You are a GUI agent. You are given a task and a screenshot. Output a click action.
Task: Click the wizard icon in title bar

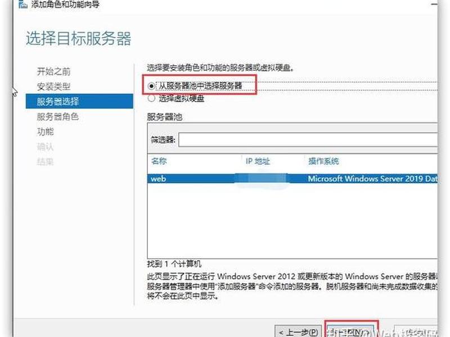pyautogui.click(x=23, y=4)
